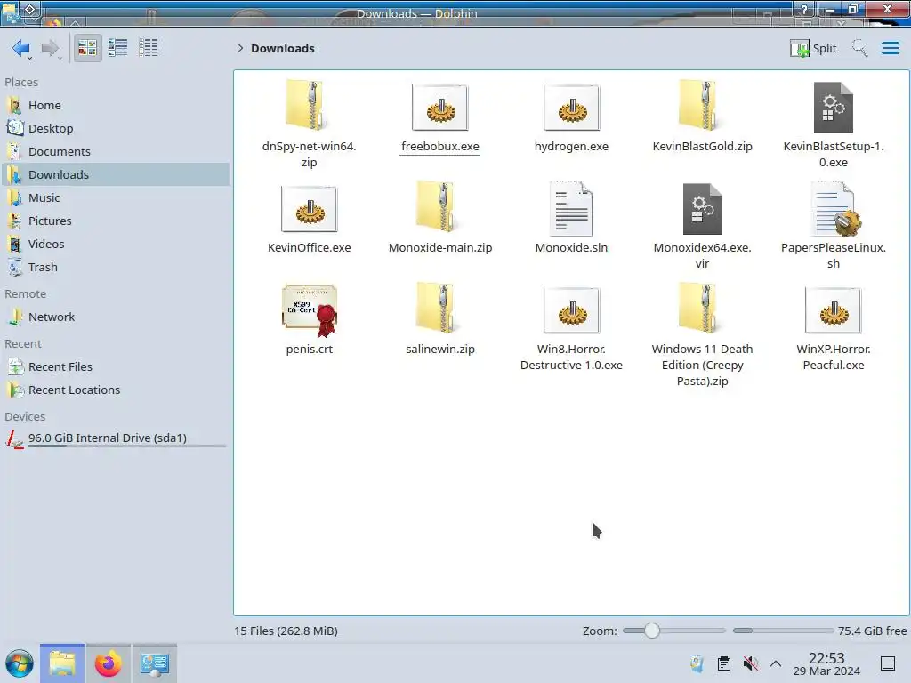
Task: Open the start menu orb
Action: tap(20, 663)
